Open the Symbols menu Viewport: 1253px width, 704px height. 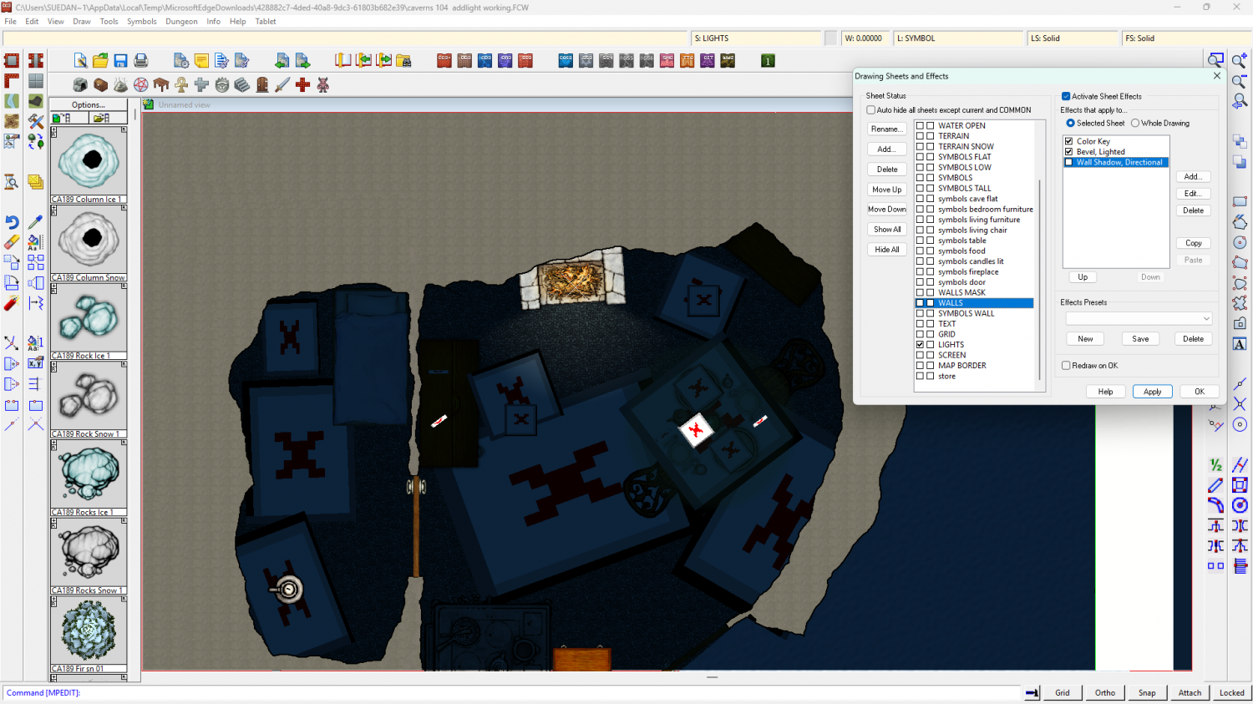click(x=141, y=22)
